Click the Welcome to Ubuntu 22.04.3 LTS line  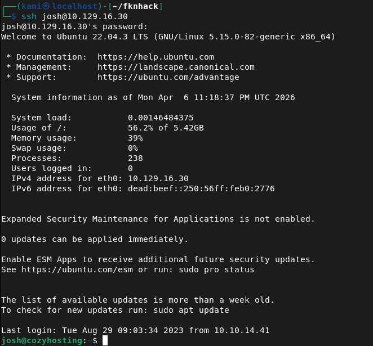pyautogui.click(x=168, y=37)
